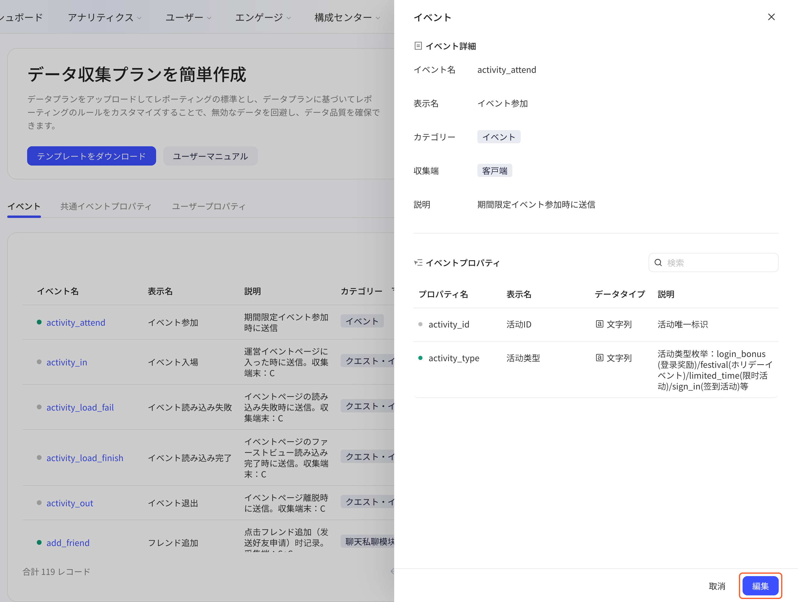Click the 客戶端 collection tag
The image size is (798, 602).
(495, 170)
